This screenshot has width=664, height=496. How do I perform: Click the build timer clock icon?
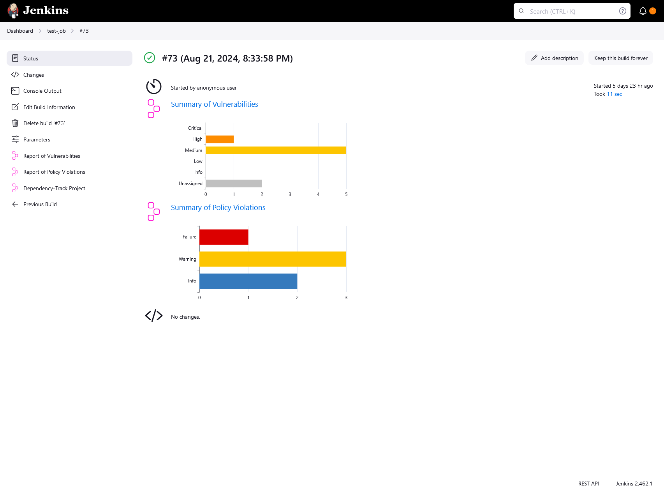154,86
